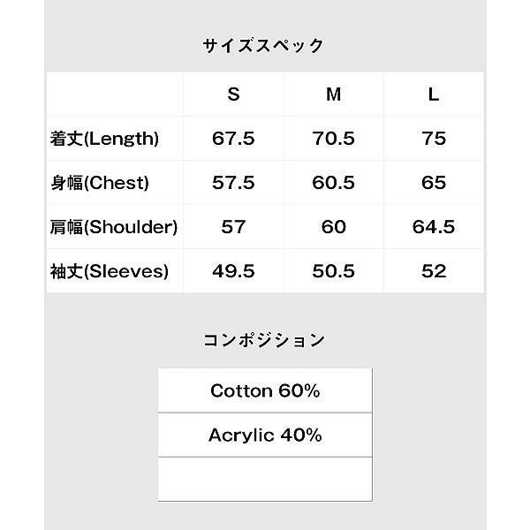Screen dimensions: 530x530
Task: Select the L size column header
Action: pyautogui.click(x=433, y=95)
